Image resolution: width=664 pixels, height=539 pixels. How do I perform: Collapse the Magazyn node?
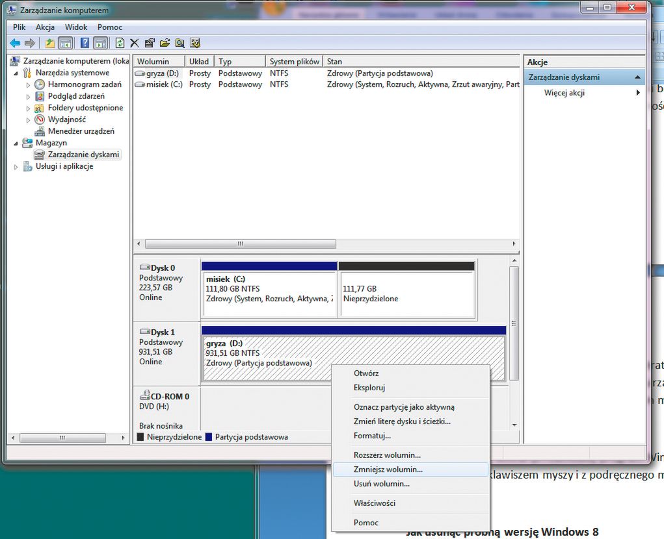pos(16,144)
